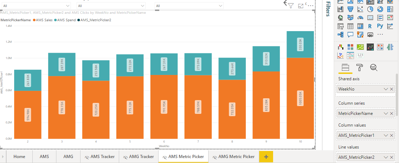399x163 pixels.
Task: Expand the WeekNo field options chevron
Action: coord(386,89)
